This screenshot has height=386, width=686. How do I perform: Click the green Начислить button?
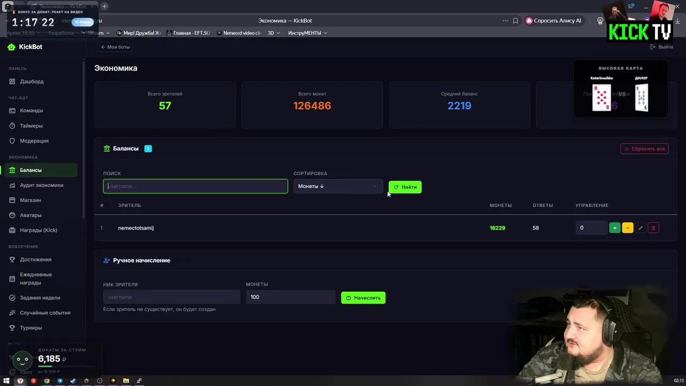pyautogui.click(x=363, y=298)
